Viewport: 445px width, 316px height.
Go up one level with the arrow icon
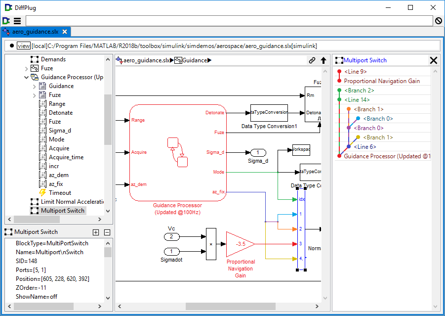323,60
